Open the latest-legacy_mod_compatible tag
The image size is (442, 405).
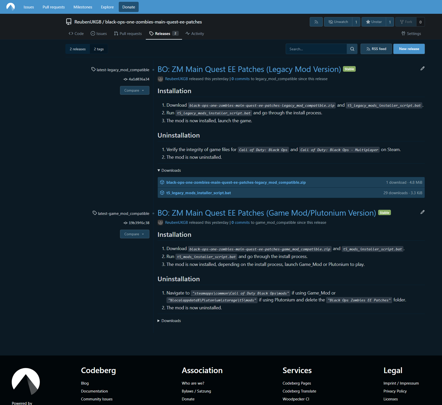123,70
